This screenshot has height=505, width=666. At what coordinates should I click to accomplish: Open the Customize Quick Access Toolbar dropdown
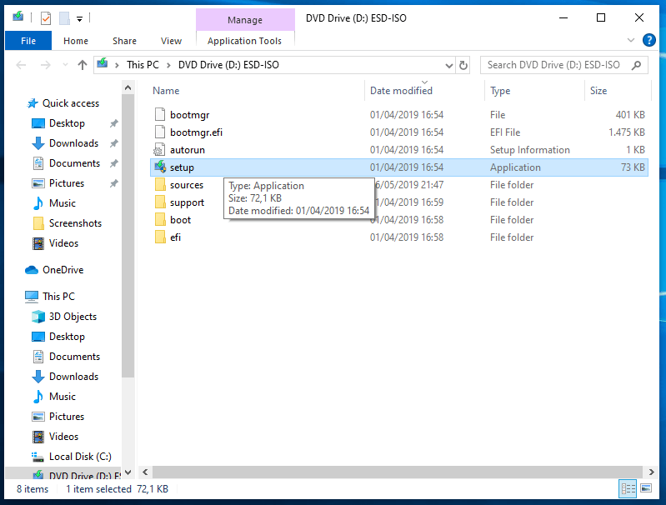pyautogui.click(x=79, y=18)
